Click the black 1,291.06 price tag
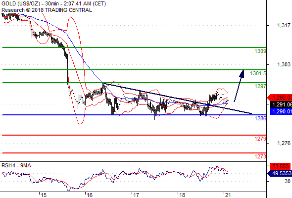The width and height of the screenshot is (292, 198). point(281,104)
